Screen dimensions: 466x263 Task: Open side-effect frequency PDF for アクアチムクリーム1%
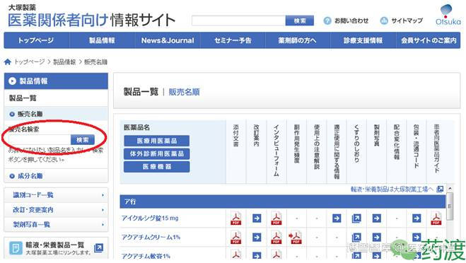(x=296, y=238)
